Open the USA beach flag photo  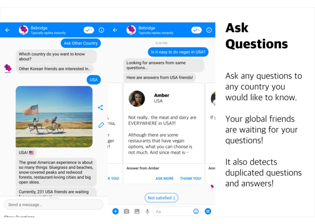[54, 117]
